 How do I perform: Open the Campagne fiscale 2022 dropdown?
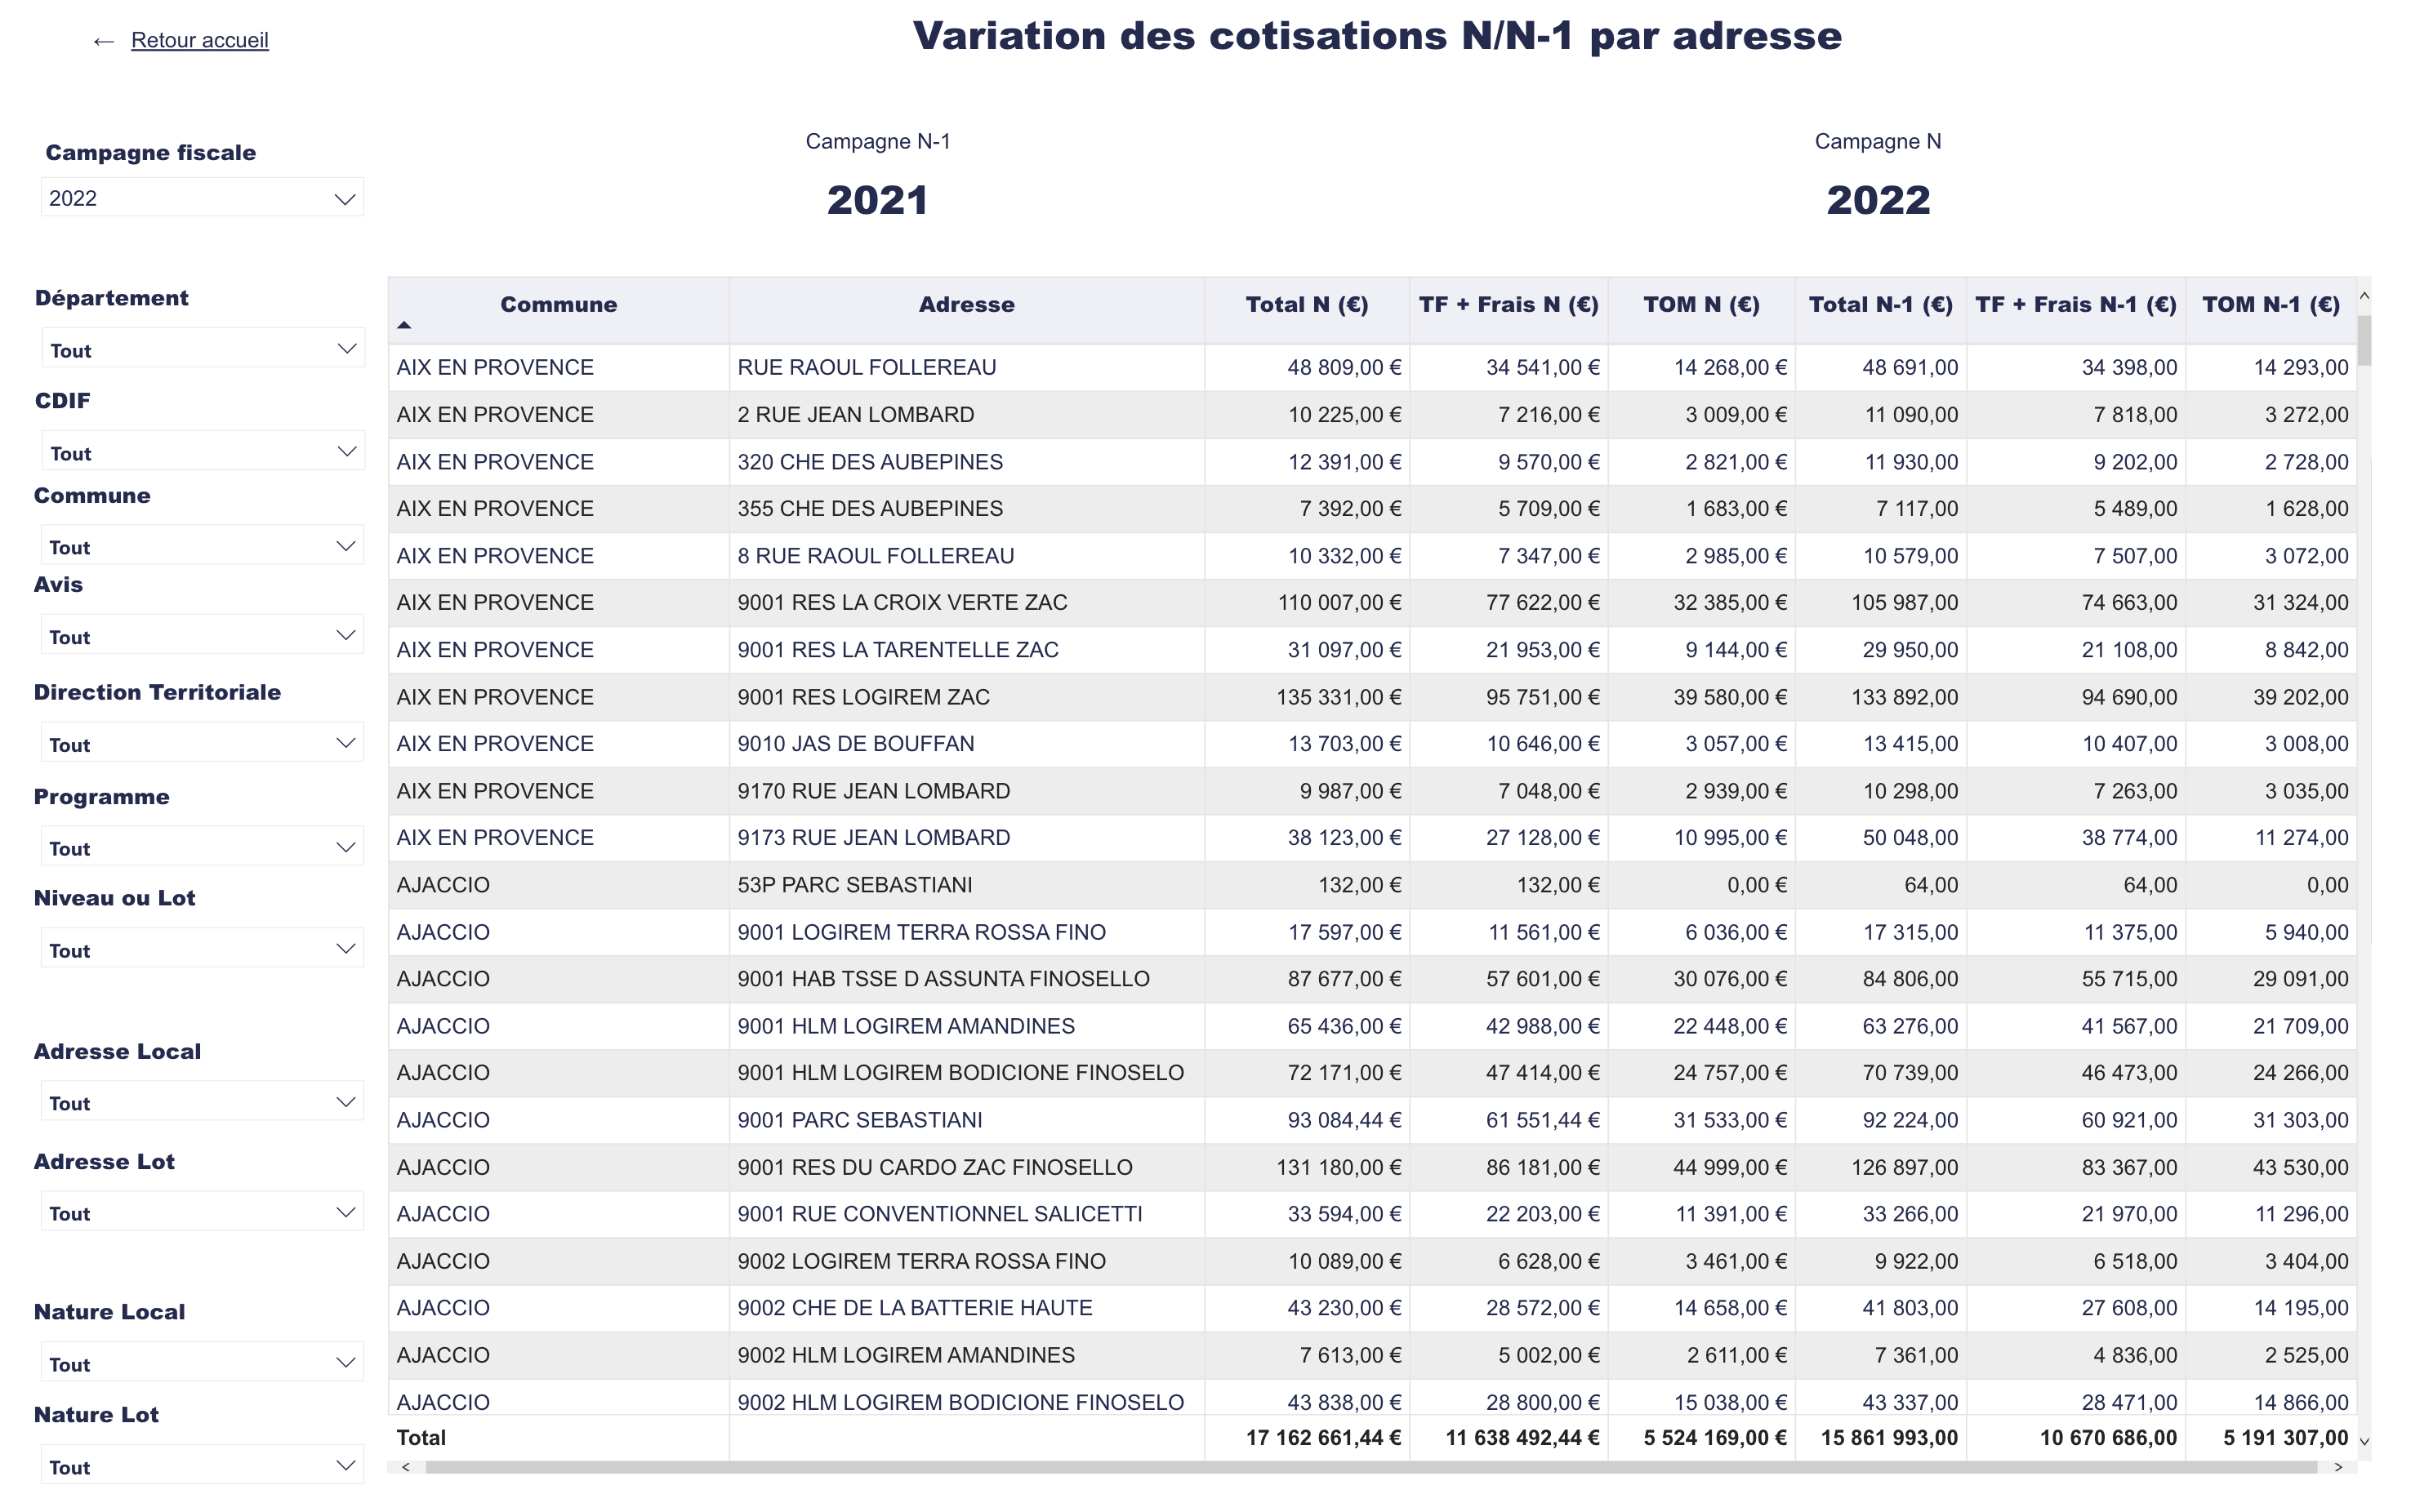pos(201,198)
